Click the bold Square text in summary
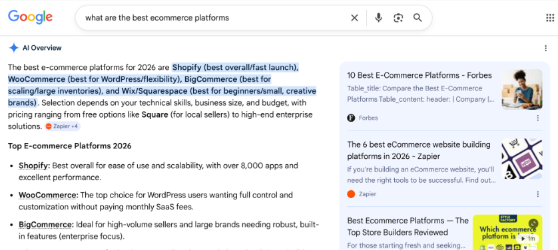 point(154,115)
